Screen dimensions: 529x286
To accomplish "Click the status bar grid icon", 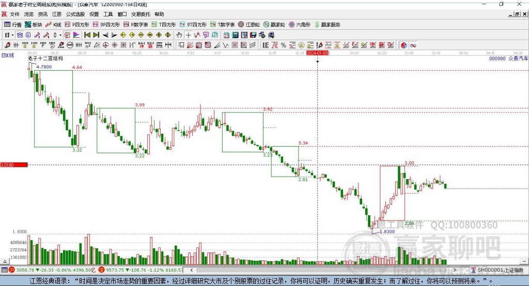I will [x=4, y=270].
